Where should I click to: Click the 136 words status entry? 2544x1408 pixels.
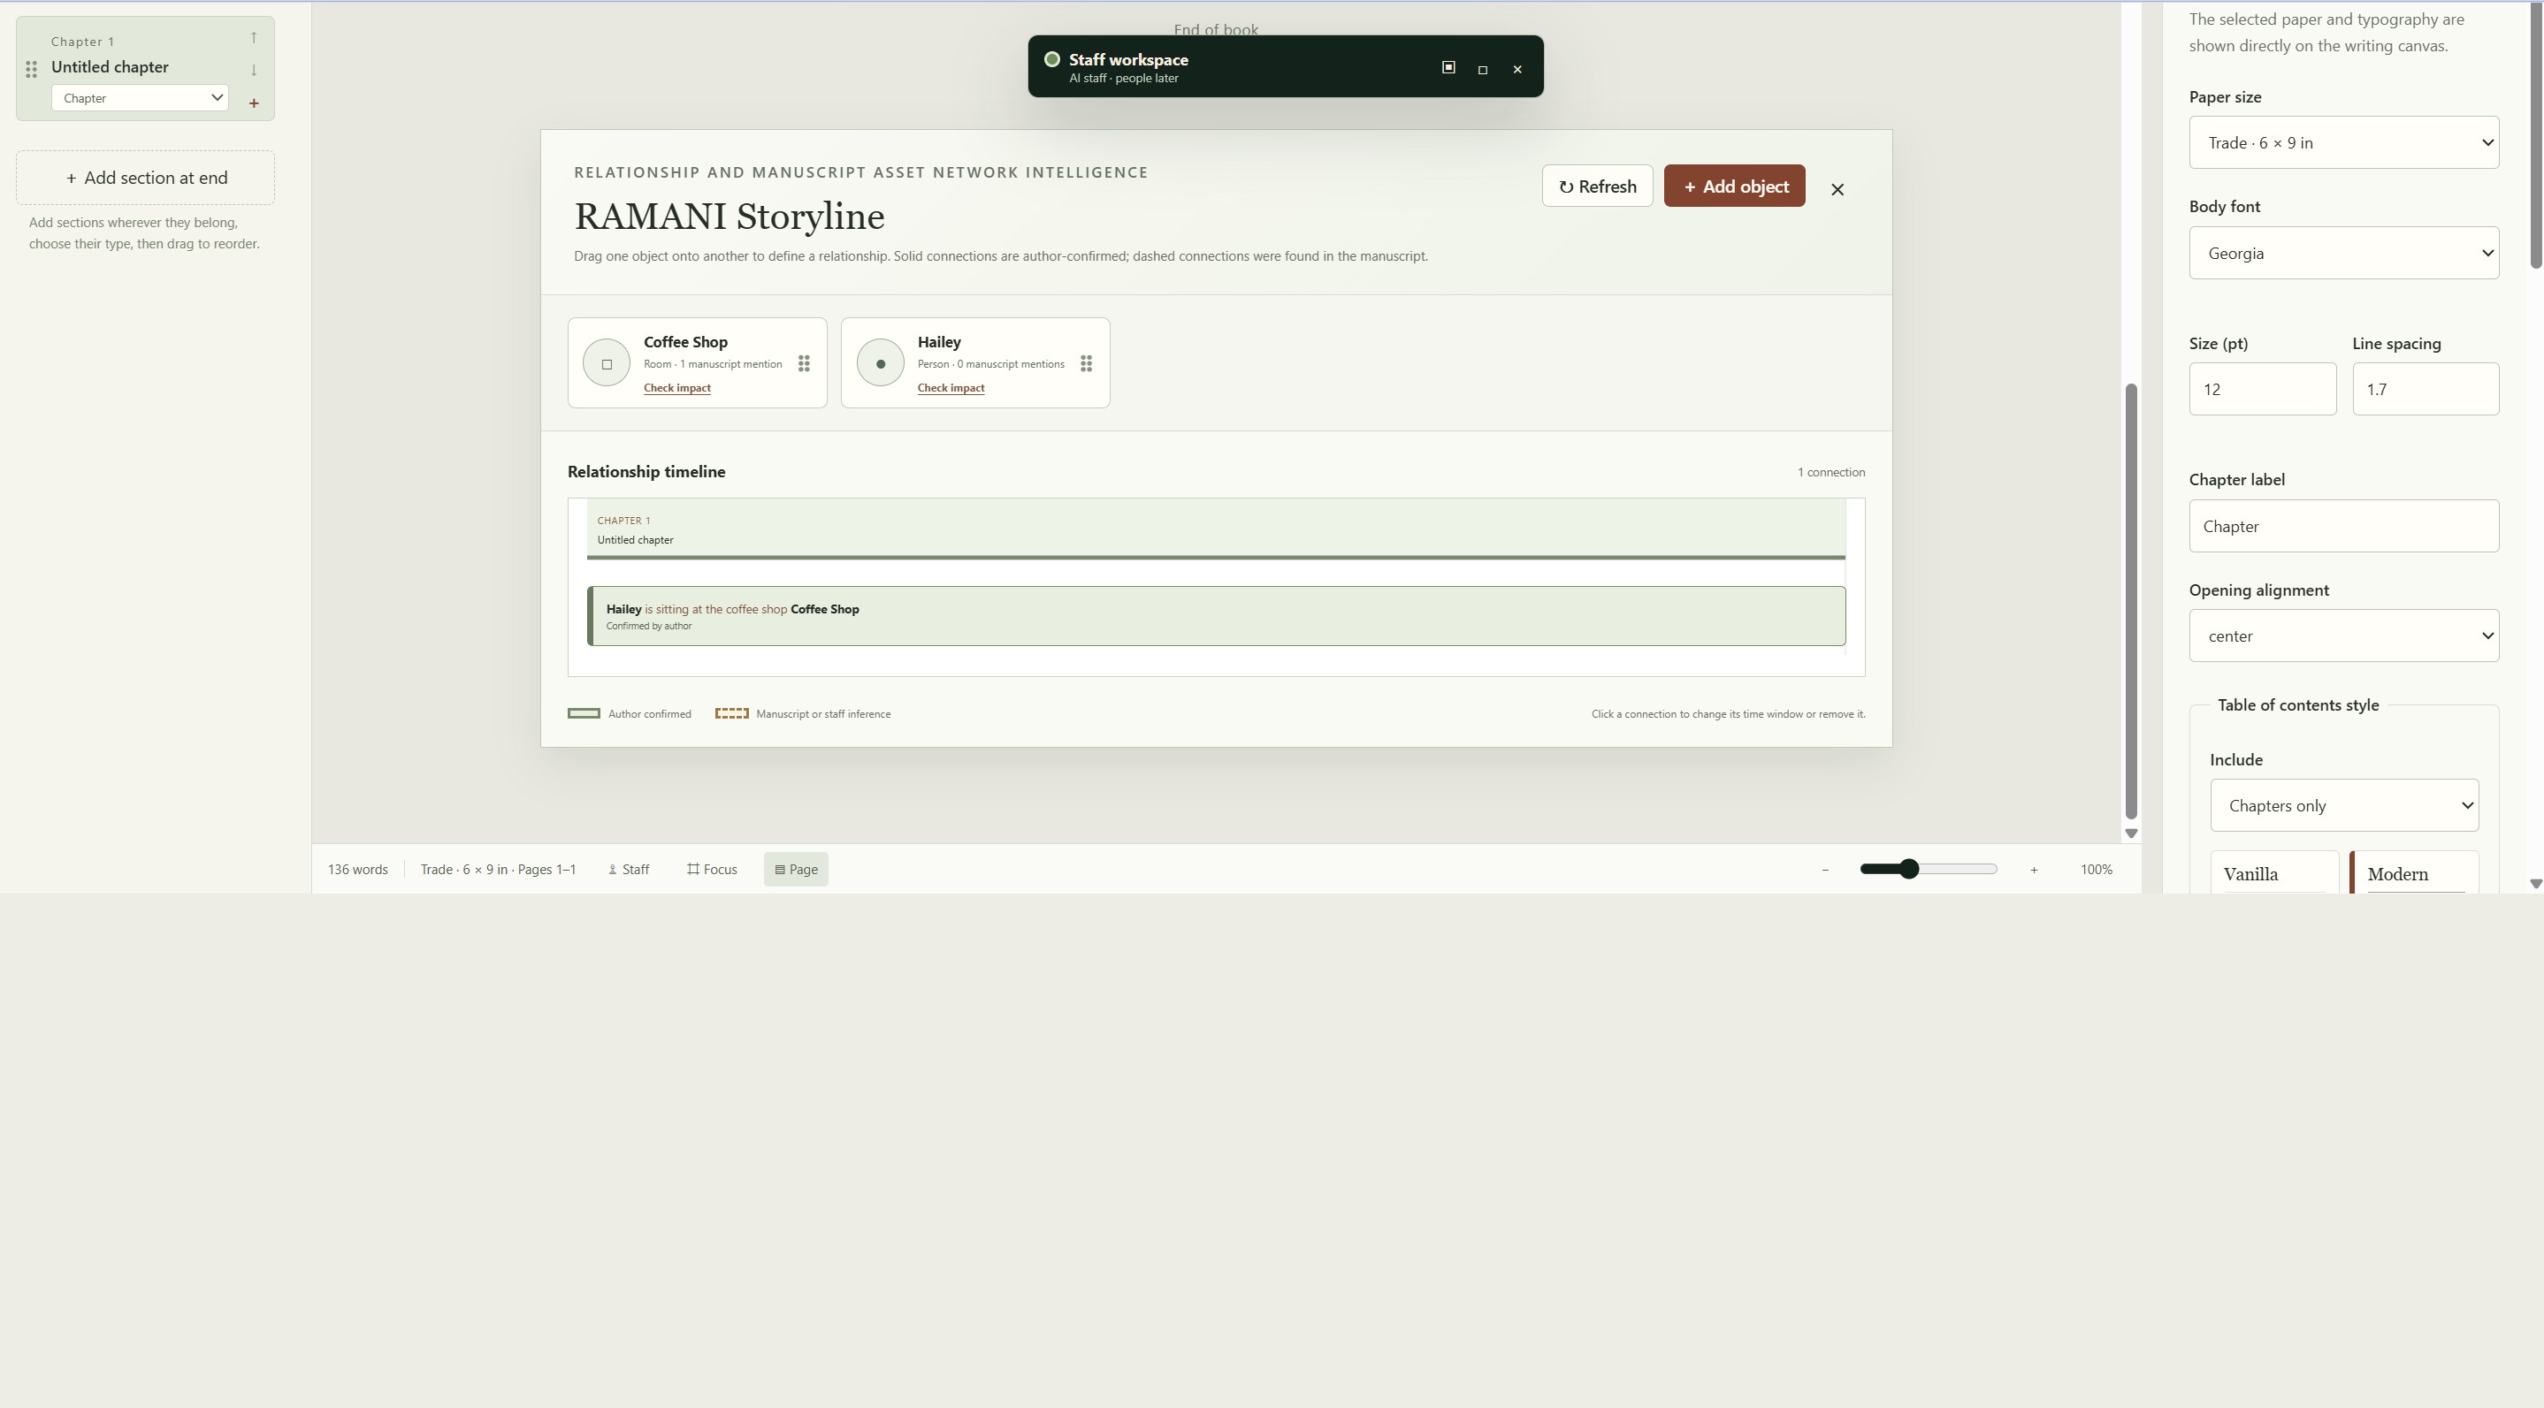coord(357,870)
